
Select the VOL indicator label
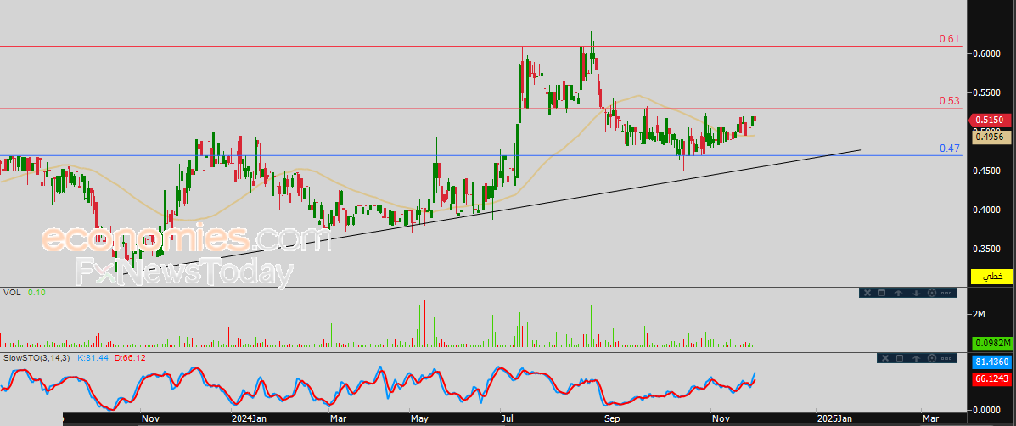(13, 293)
